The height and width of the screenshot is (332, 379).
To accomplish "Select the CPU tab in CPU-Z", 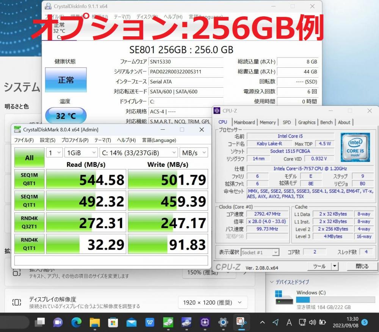I will point(222,122).
